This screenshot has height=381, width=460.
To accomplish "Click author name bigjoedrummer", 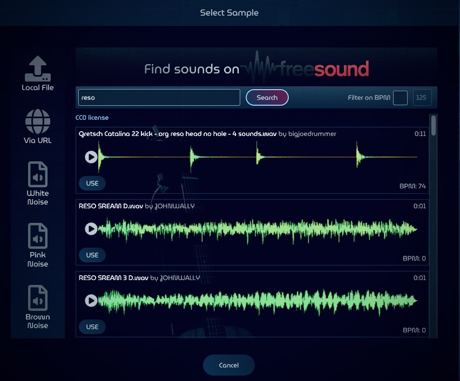I will click(312, 134).
